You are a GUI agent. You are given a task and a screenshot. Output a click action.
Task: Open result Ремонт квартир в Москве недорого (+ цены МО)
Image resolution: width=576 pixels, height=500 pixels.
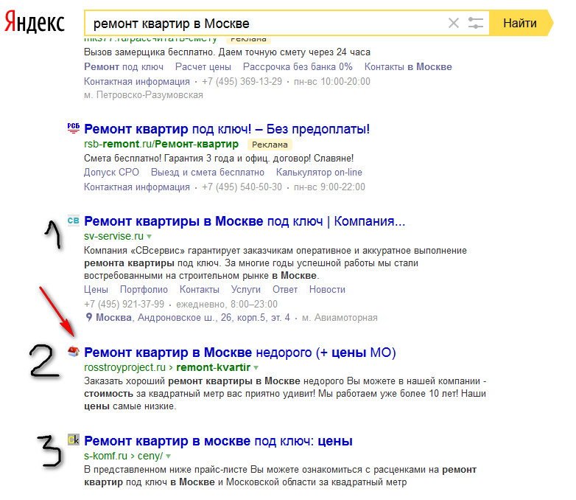(x=240, y=353)
